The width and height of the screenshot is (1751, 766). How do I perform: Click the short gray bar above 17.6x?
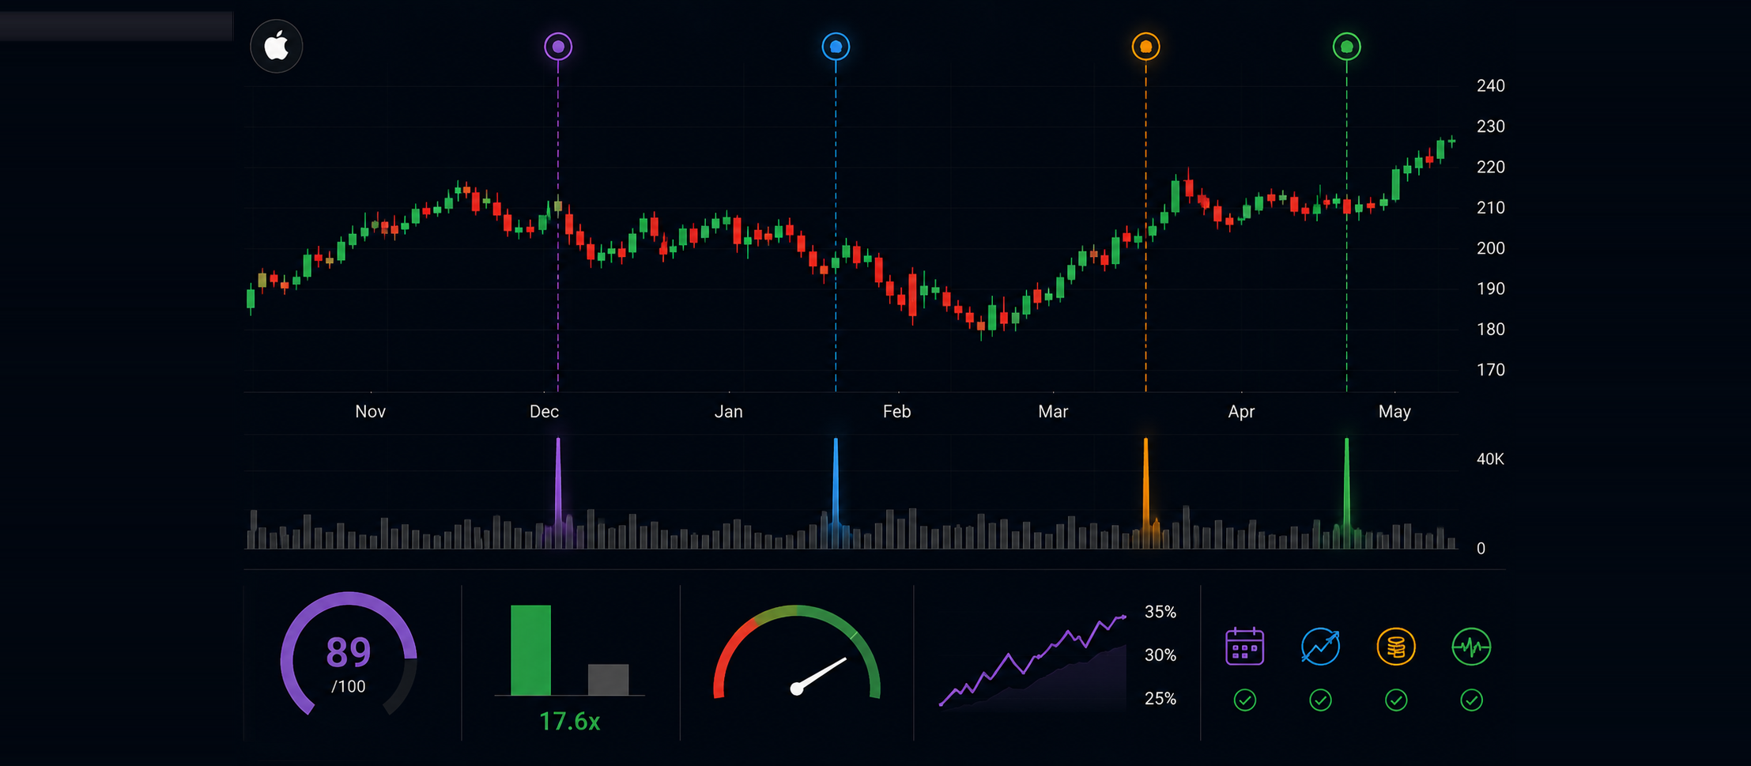608,679
